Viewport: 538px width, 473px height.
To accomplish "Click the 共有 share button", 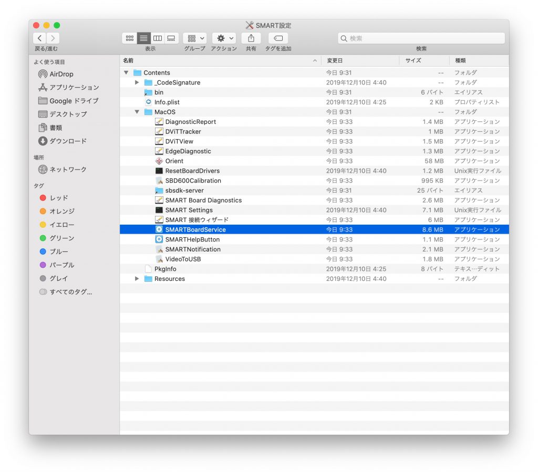I will tap(251, 38).
